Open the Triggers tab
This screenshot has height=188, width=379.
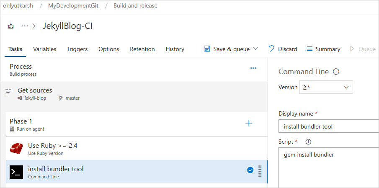pos(77,49)
